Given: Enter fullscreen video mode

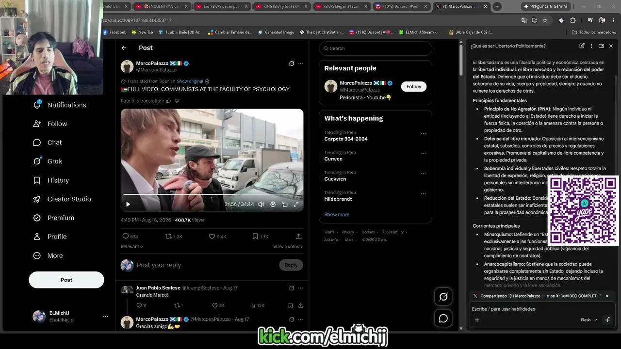Looking at the screenshot, I should click(x=296, y=205).
